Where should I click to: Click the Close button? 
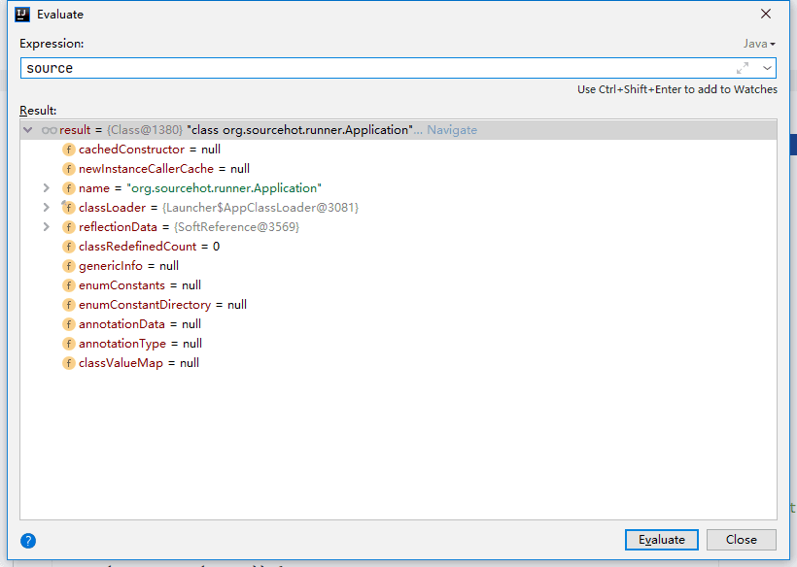click(x=741, y=540)
